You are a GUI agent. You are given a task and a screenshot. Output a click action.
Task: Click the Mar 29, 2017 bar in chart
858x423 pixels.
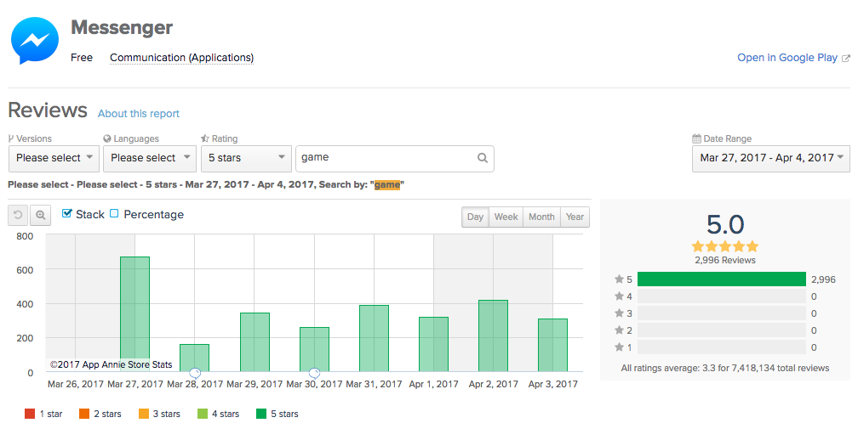click(x=255, y=343)
